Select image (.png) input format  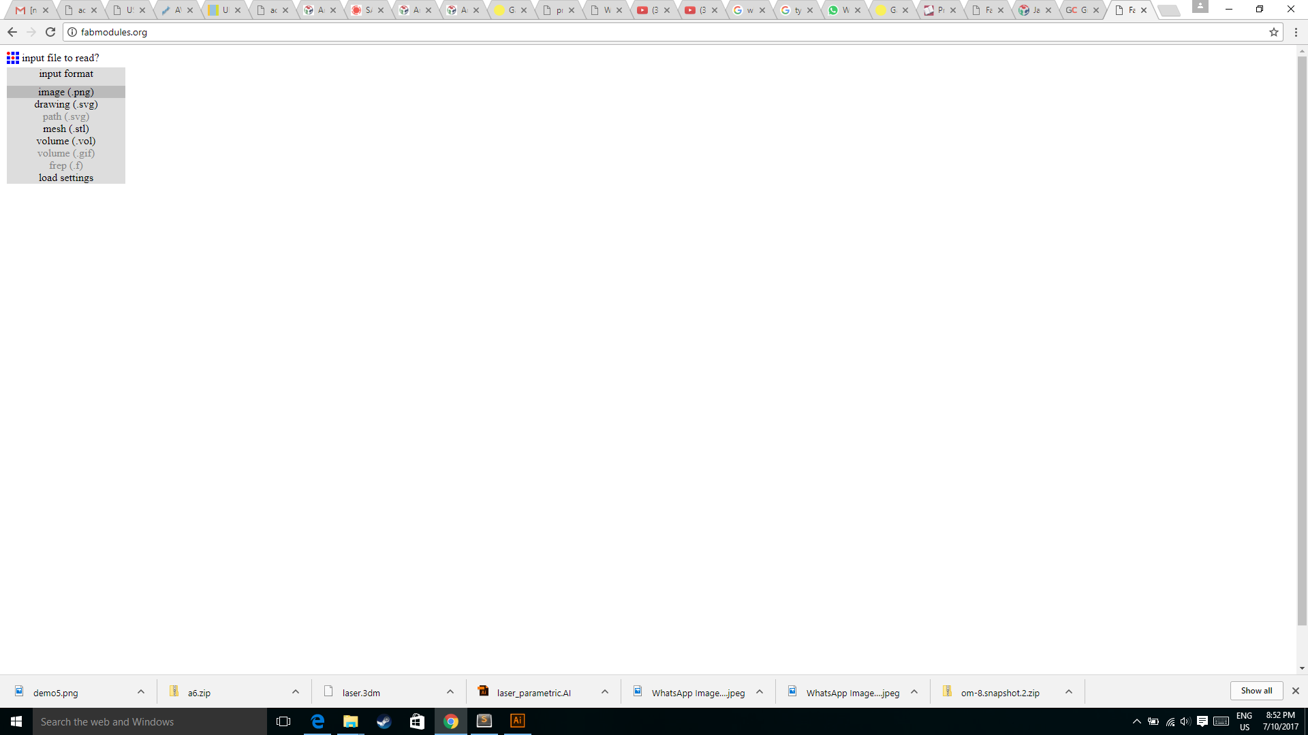(66, 92)
